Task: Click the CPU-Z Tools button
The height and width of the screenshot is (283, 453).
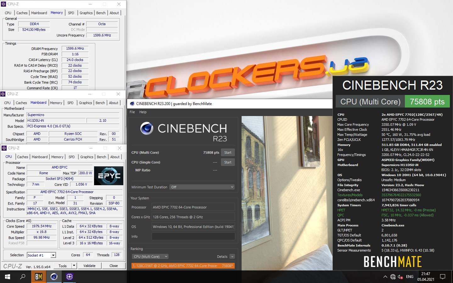Action: tap(63, 266)
